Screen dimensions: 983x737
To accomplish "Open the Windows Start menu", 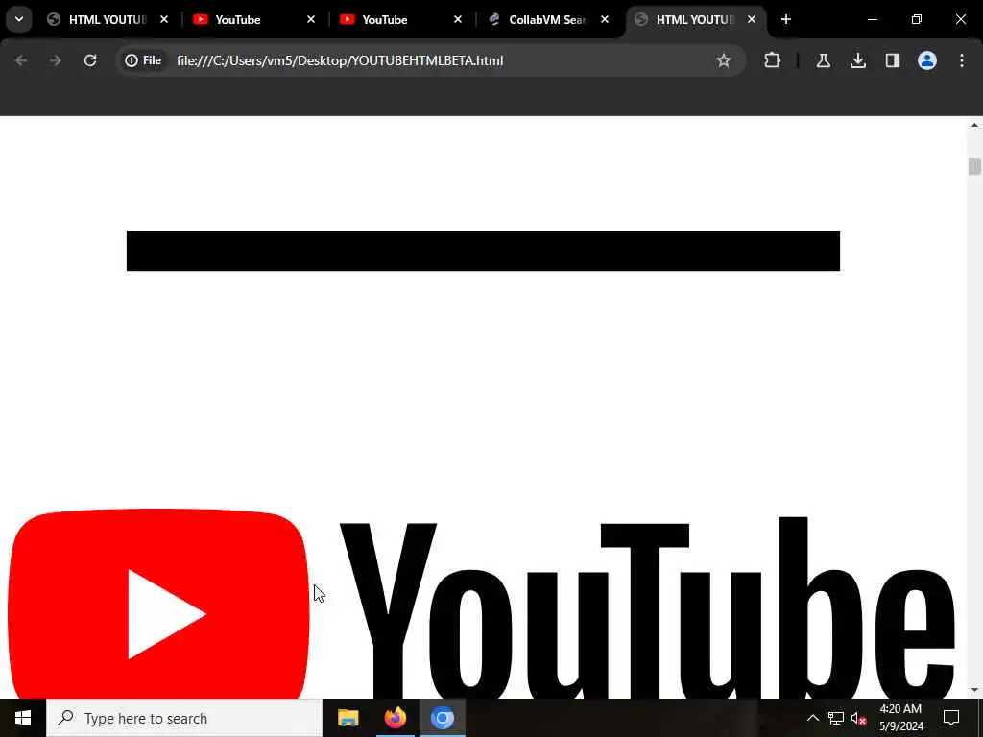I will click(23, 718).
